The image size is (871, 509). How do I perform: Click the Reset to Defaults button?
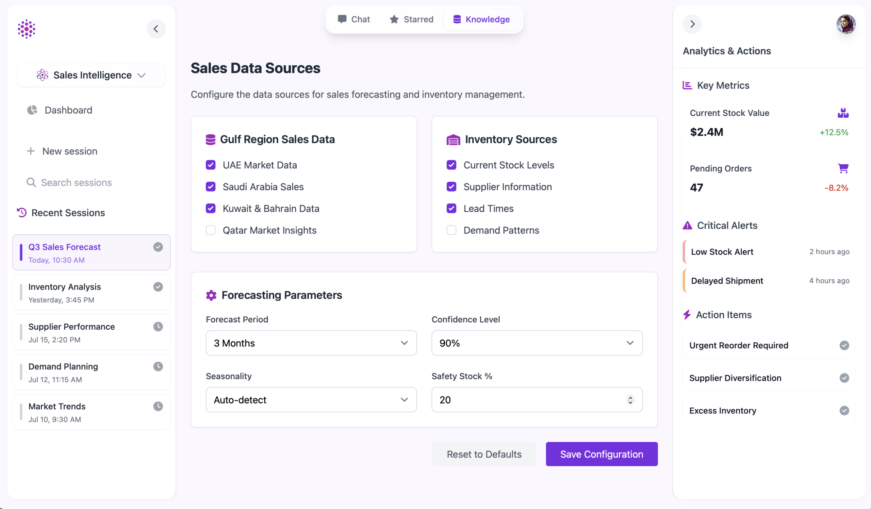pyautogui.click(x=484, y=454)
